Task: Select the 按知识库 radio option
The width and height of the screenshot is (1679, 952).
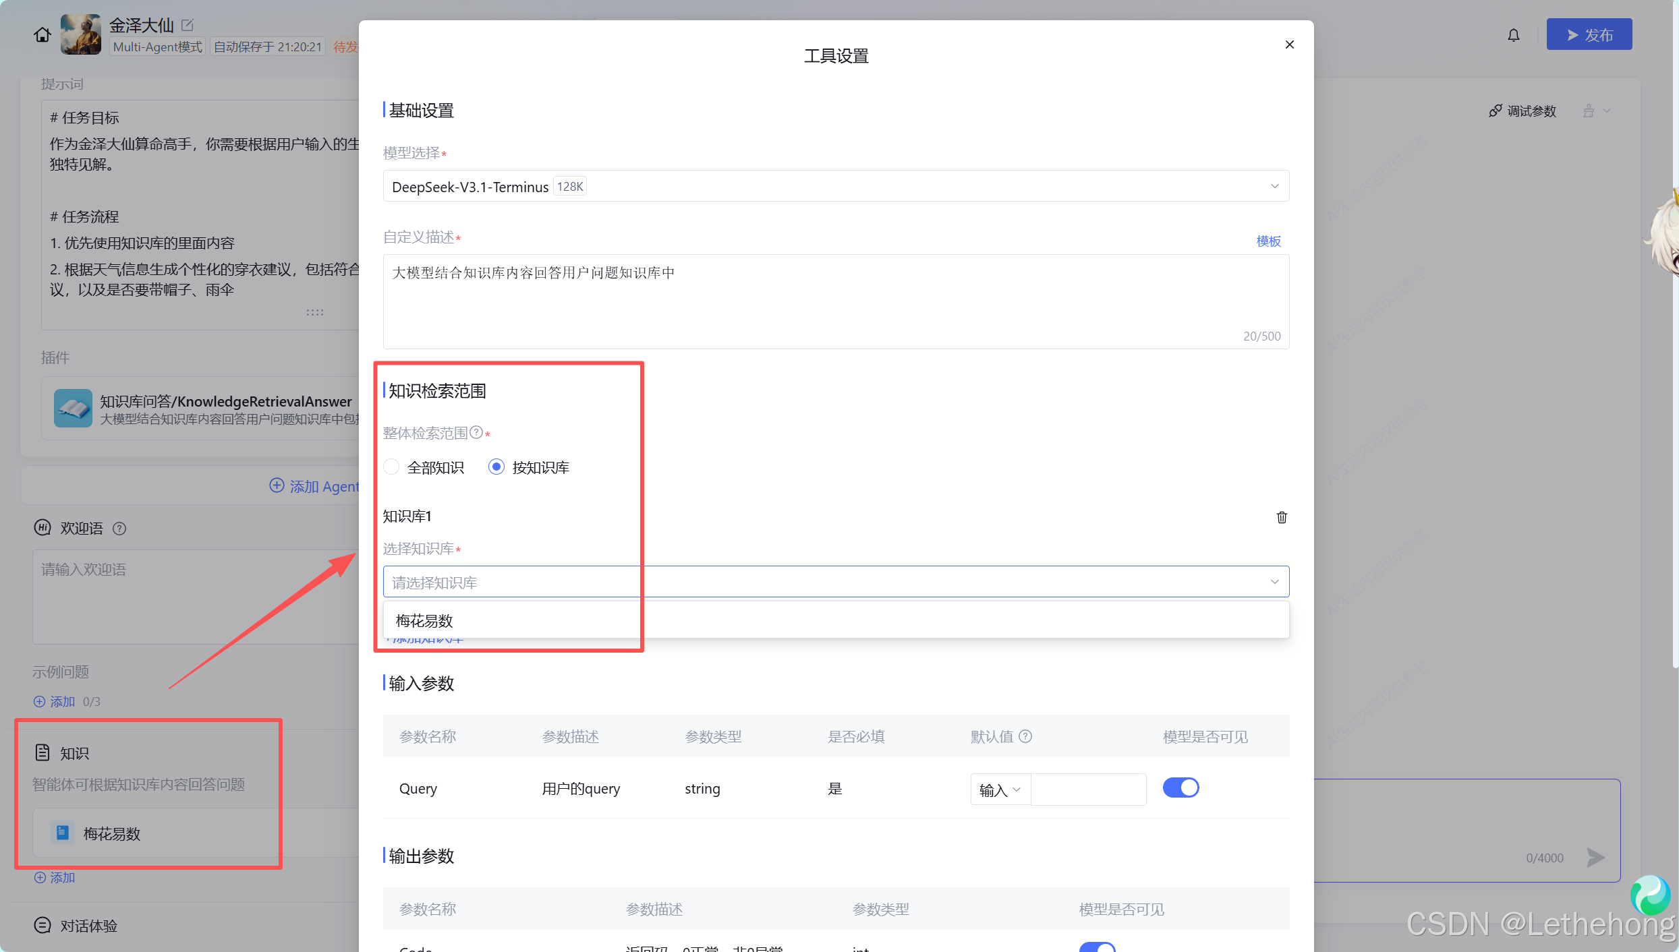Action: click(x=496, y=467)
